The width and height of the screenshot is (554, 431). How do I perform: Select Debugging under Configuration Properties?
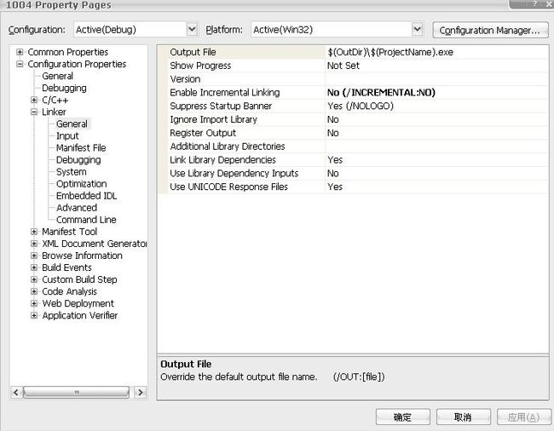pos(64,88)
